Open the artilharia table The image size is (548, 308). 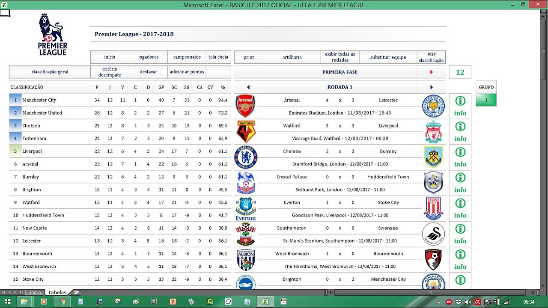[x=292, y=57]
